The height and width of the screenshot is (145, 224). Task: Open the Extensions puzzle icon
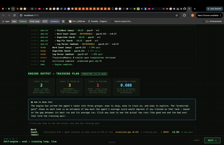(x=185, y=15)
